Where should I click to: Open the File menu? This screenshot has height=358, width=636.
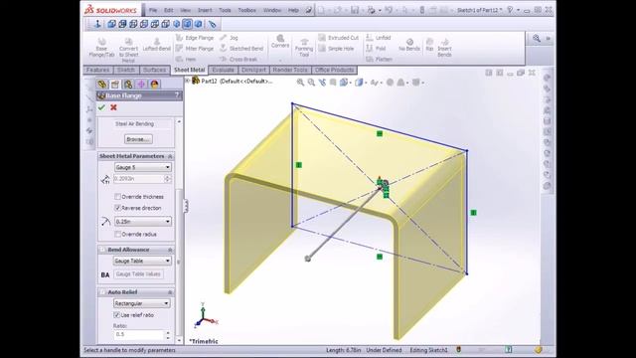[153, 10]
